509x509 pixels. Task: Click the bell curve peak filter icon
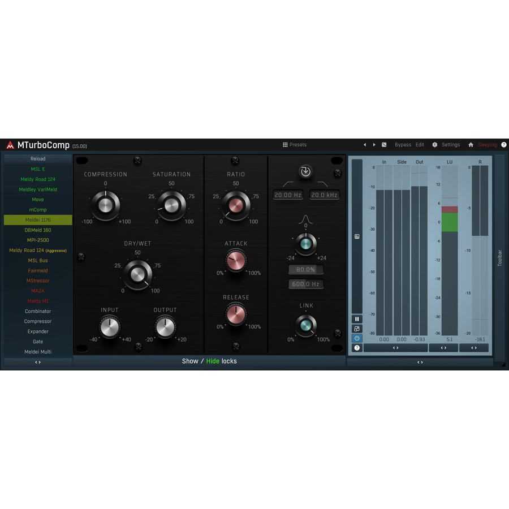click(305, 219)
